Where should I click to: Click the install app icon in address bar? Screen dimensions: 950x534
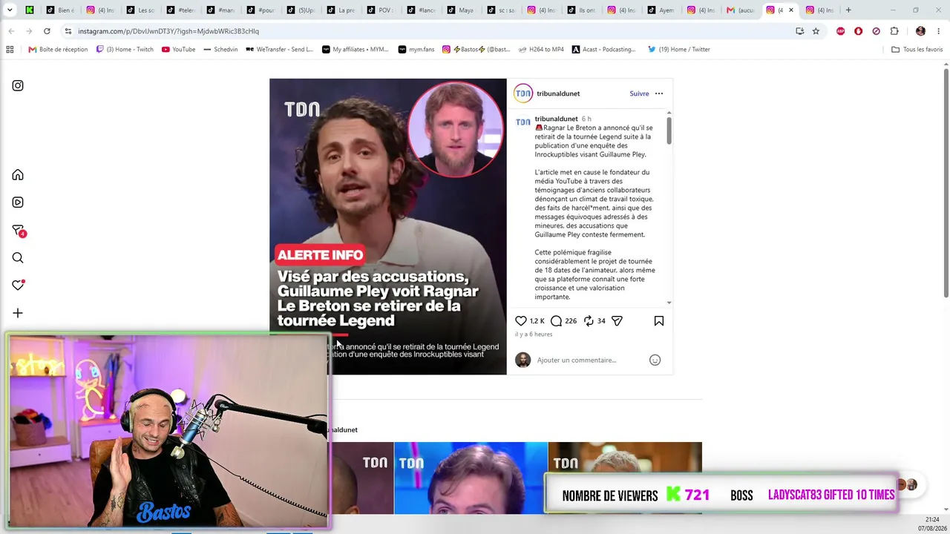(799, 31)
